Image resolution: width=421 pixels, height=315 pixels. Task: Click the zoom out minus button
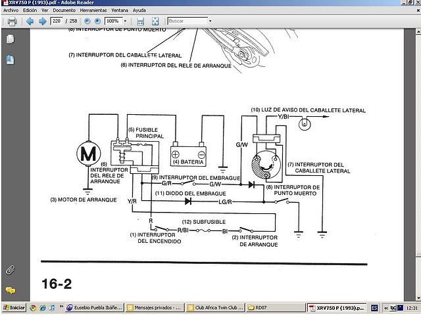pos(87,21)
